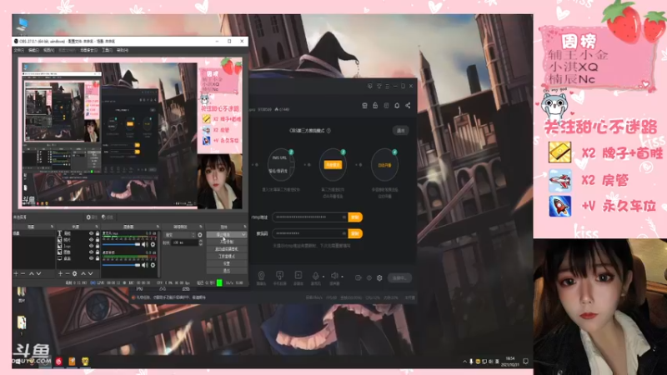Open the scene transition type dropdown
Viewport: 667px width, 375px height.
pos(180,235)
